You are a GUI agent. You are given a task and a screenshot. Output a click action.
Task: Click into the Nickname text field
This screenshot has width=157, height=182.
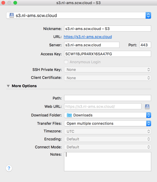coord(108,29)
